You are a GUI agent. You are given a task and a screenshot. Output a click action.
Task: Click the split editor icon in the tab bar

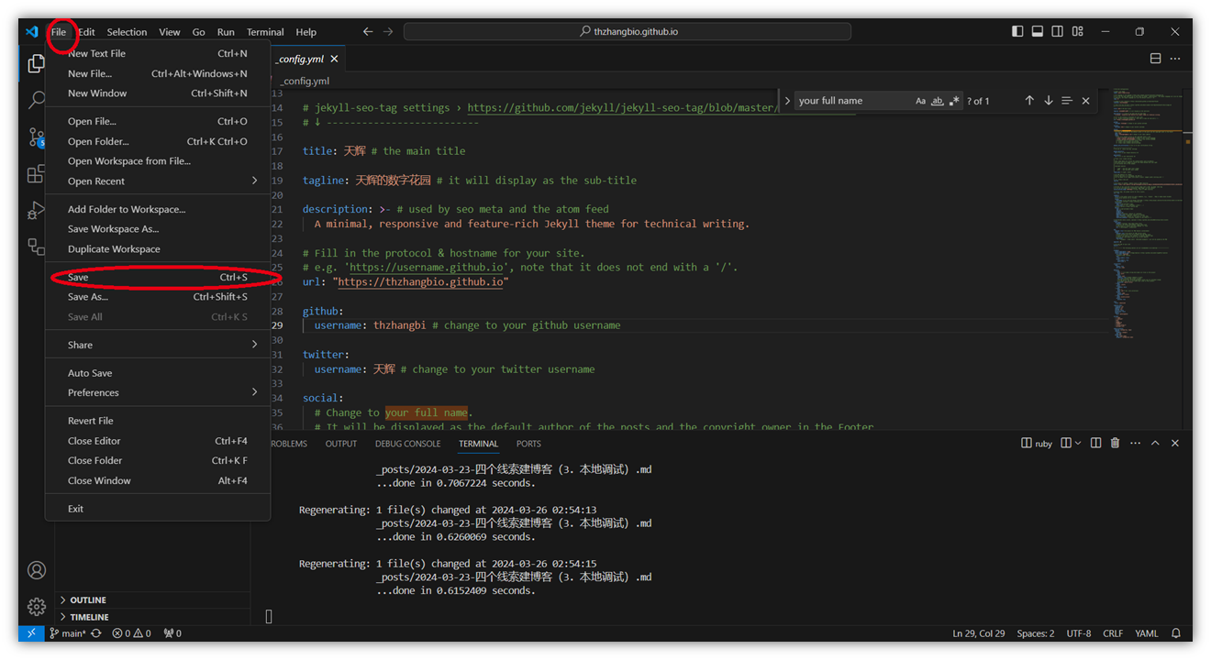[1155, 59]
